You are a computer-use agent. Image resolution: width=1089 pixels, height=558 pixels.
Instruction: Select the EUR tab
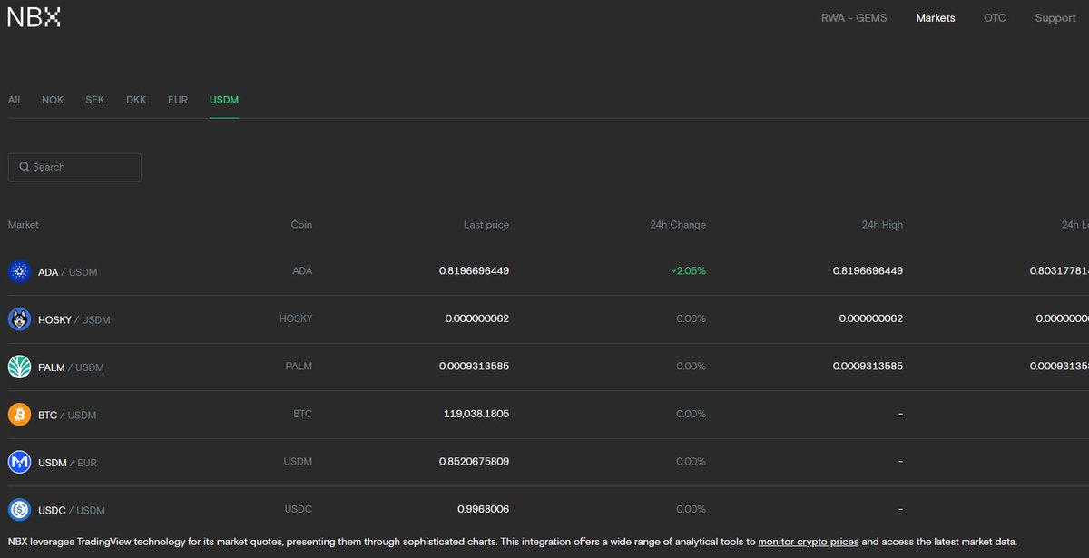click(x=178, y=100)
